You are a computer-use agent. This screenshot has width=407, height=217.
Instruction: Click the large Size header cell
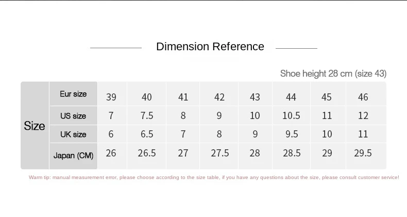click(35, 126)
